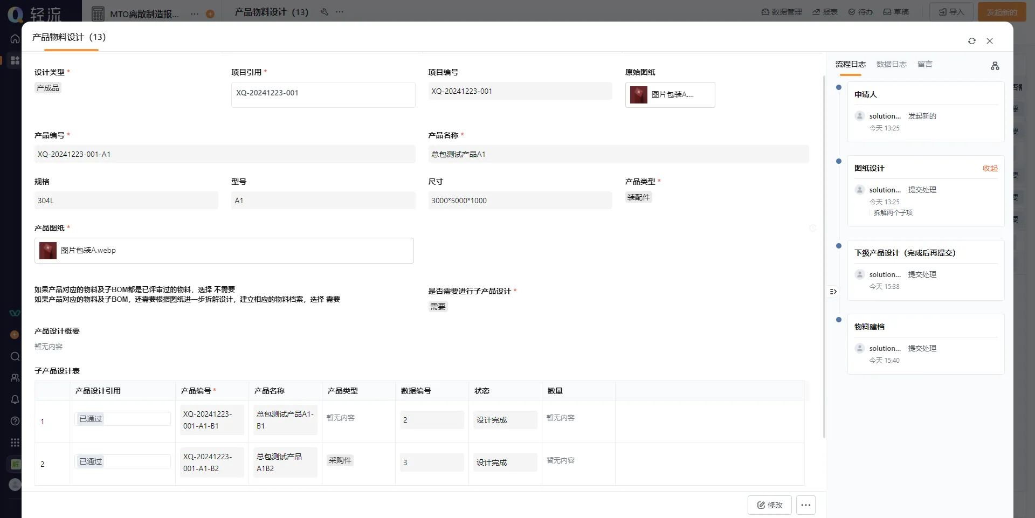This screenshot has height=518, width=1035.
Task: Open 草稿 (drafts) in the top bar
Action: pyautogui.click(x=895, y=11)
